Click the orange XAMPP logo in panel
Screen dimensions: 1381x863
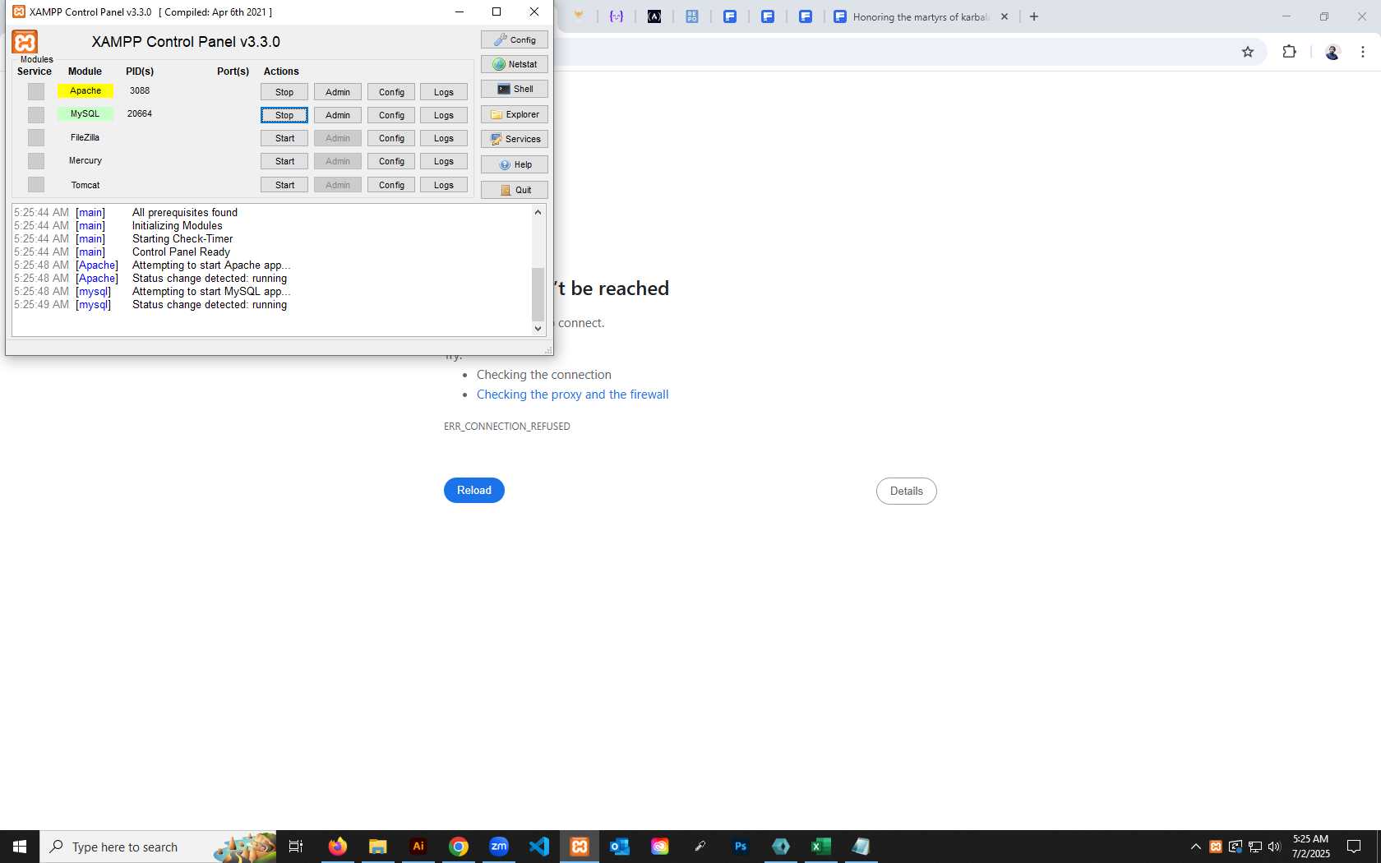[x=25, y=42]
